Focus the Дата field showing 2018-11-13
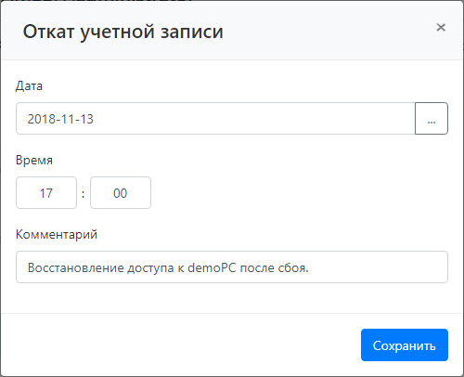The image size is (464, 377). pos(215,119)
